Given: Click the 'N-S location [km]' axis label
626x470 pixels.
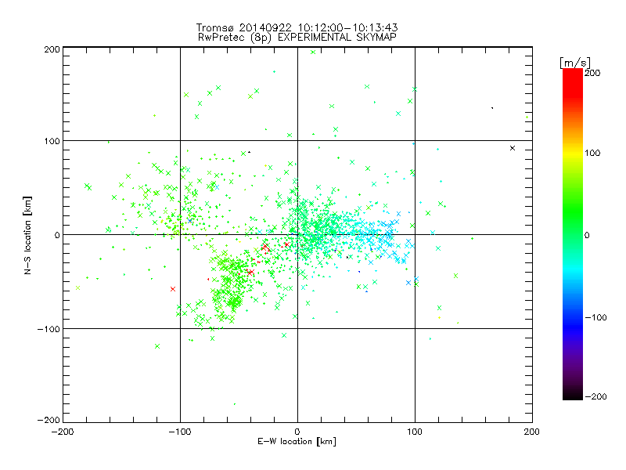Looking at the screenshot, I should point(27,235).
